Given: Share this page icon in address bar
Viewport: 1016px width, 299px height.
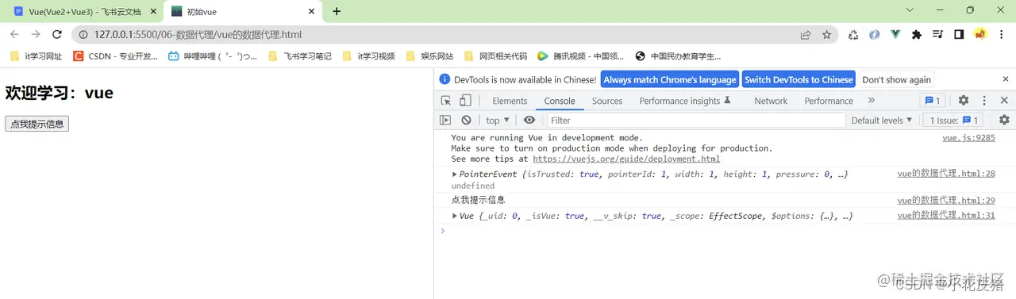Looking at the screenshot, I should 806,34.
